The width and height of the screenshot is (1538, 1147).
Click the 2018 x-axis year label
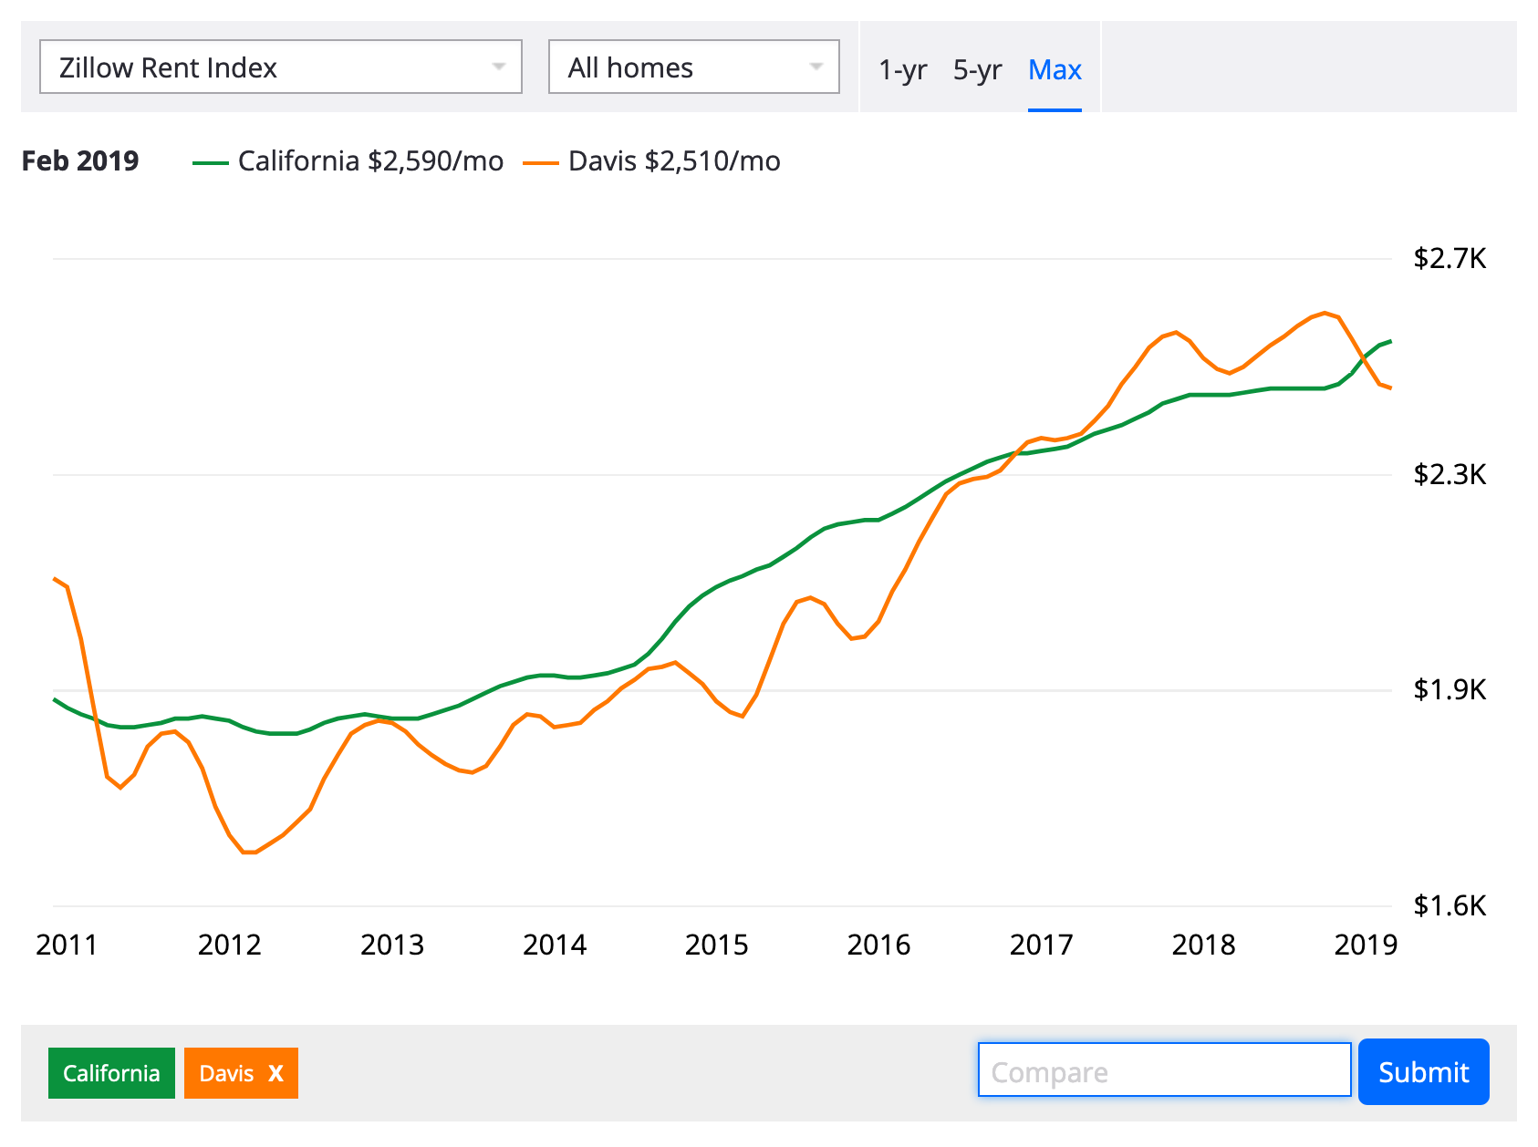click(1203, 945)
